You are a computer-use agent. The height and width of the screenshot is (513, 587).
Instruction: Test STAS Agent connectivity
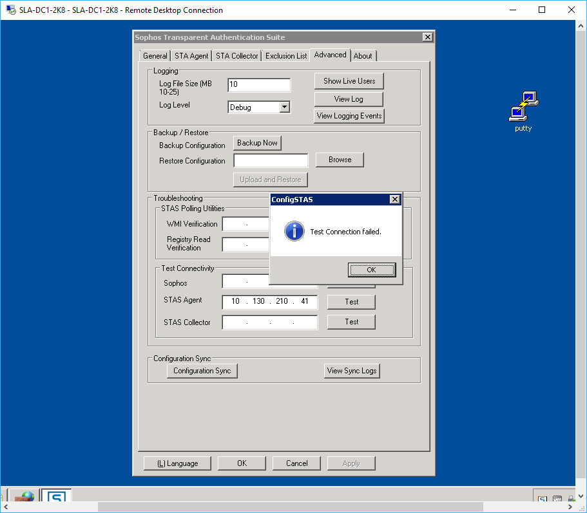(x=351, y=302)
